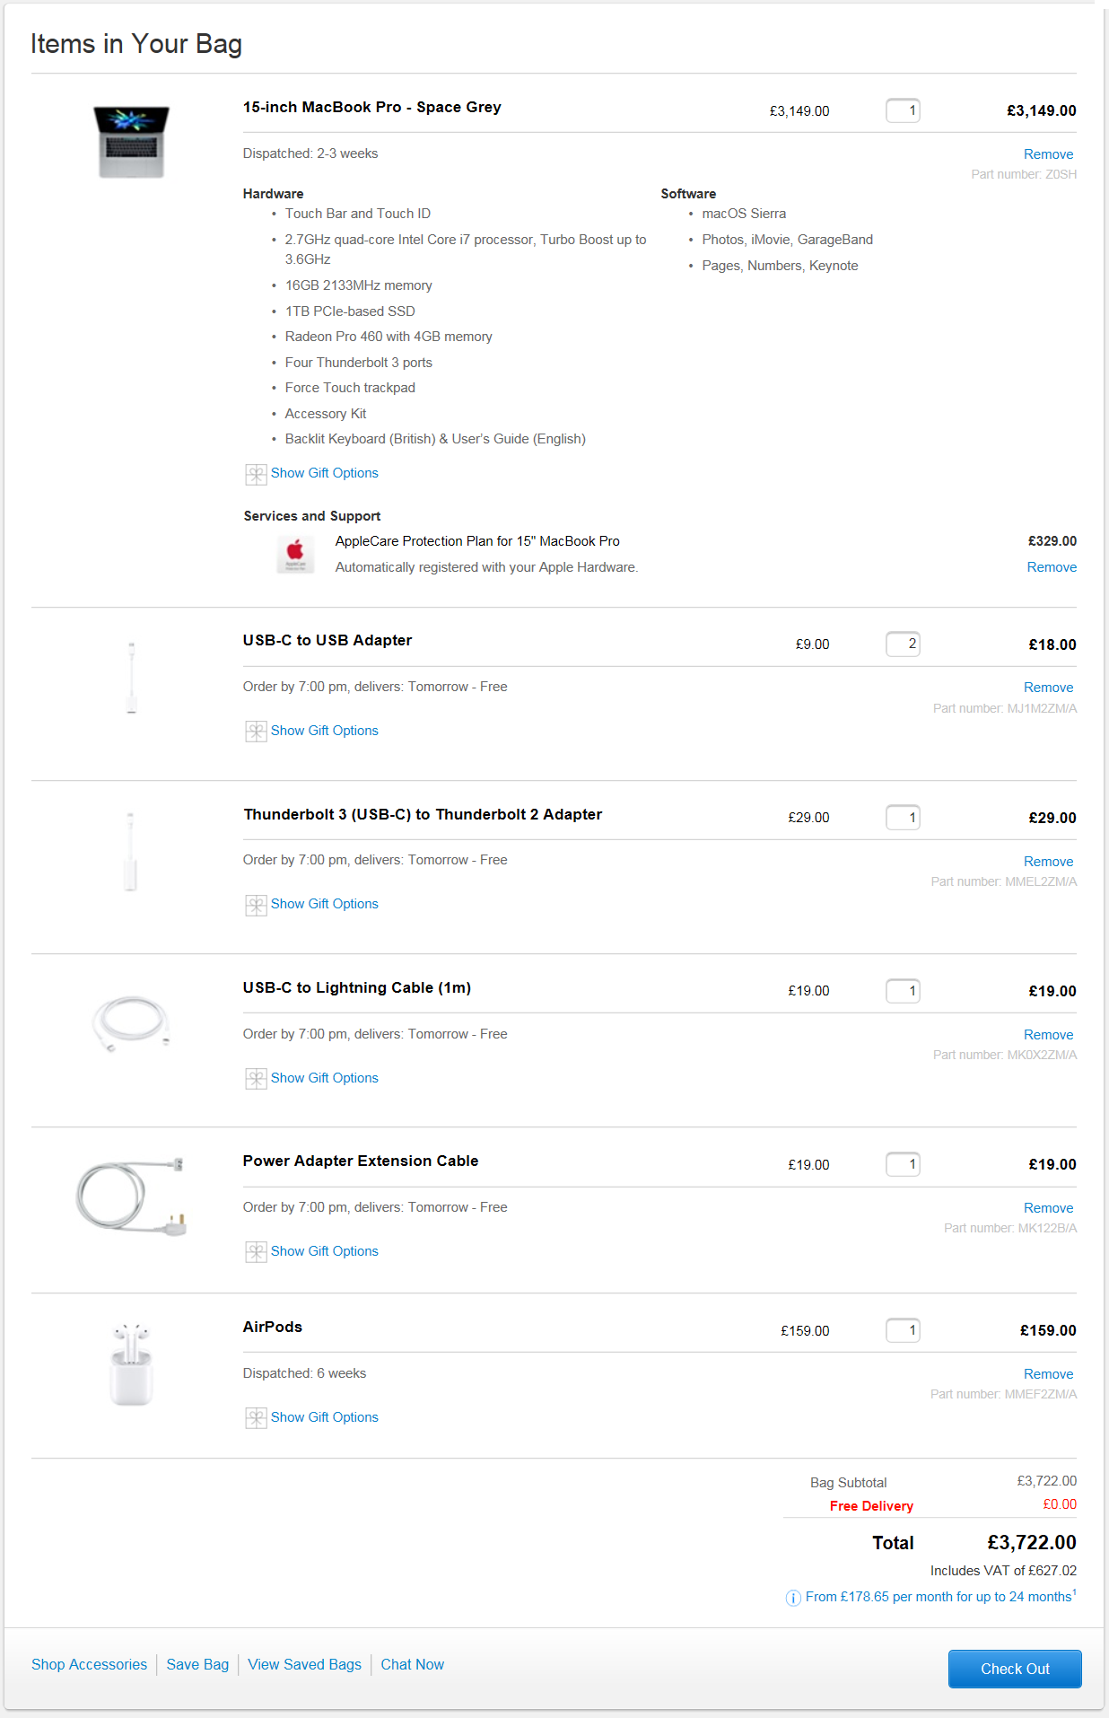Click gift icon under MacBook Pro hardware list

point(256,474)
